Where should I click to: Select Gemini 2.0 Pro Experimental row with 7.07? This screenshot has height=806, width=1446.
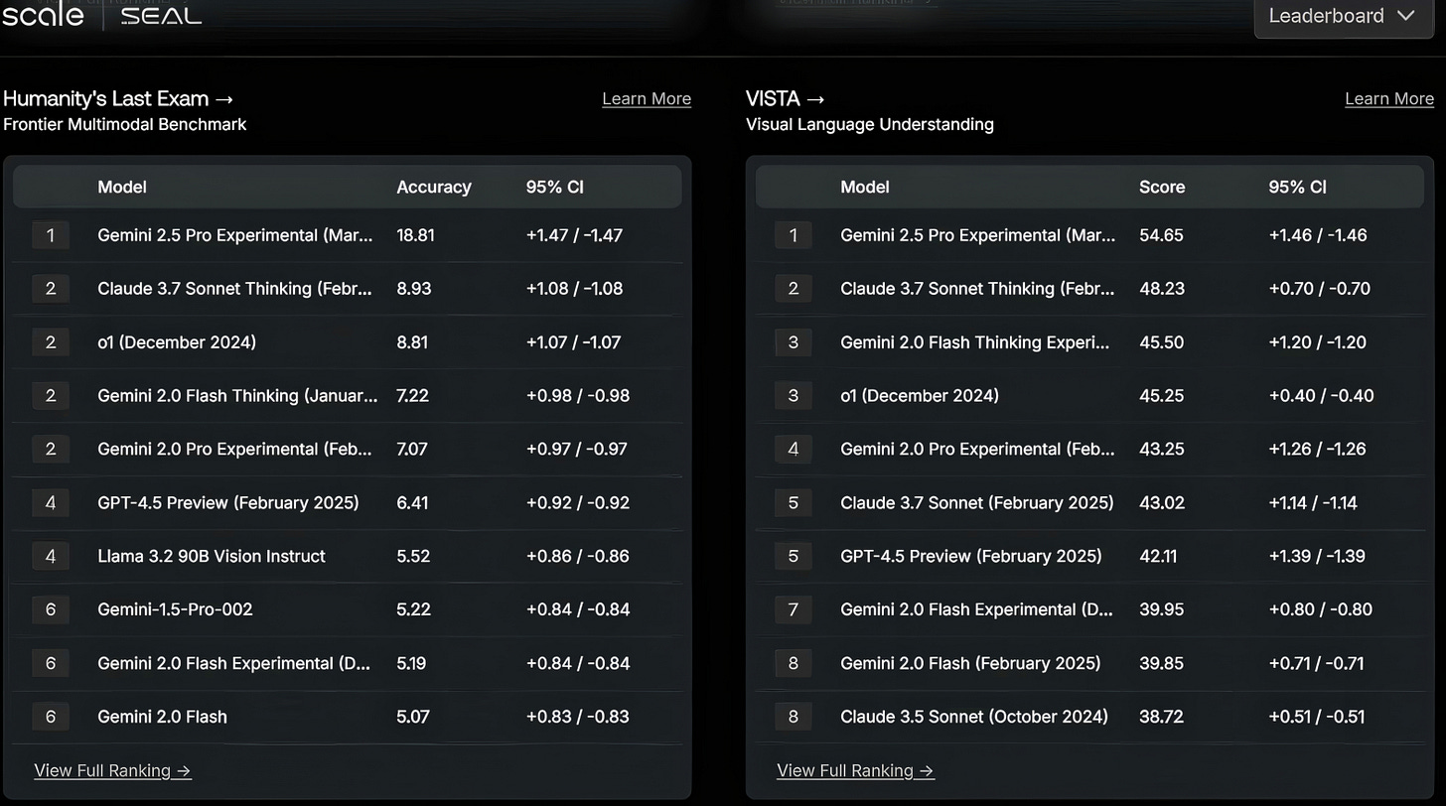pyautogui.click(x=348, y=450)
